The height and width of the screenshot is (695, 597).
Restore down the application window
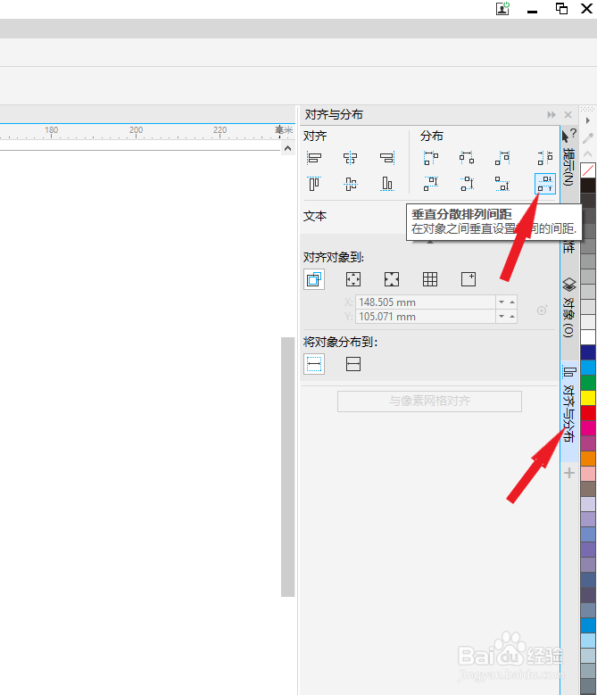click(561, 8)
